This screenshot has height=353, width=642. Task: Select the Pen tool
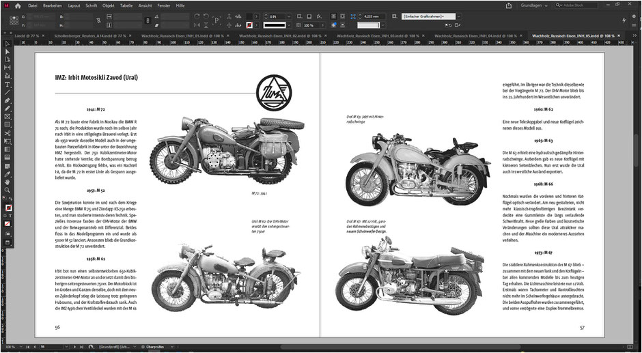click(8, 100)
